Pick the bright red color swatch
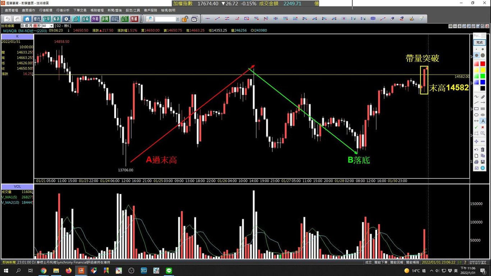 [483, 64]
